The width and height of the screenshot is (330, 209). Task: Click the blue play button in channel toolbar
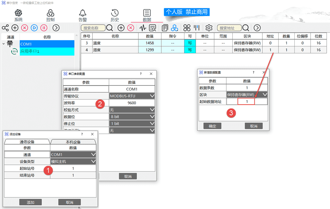34,28
